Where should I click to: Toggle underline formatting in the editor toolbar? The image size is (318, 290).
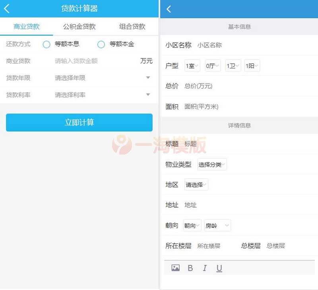pos(219,268)
